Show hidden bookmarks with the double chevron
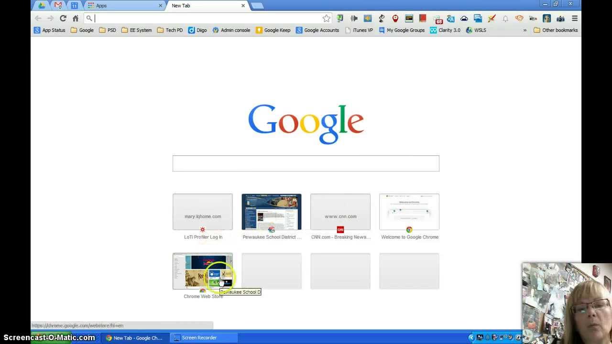The width and height of the screenshot is (612, 344). point(525,30)
